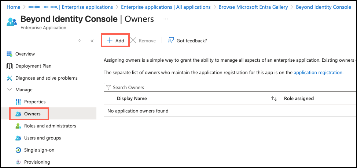Open Users and groups
This screenshot has width=357, height=168.
click(43, 138)
